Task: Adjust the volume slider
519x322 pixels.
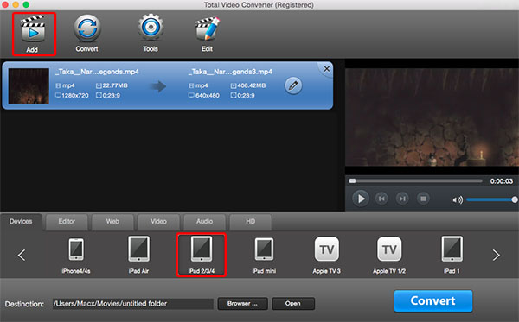Action: pos(492,199)
